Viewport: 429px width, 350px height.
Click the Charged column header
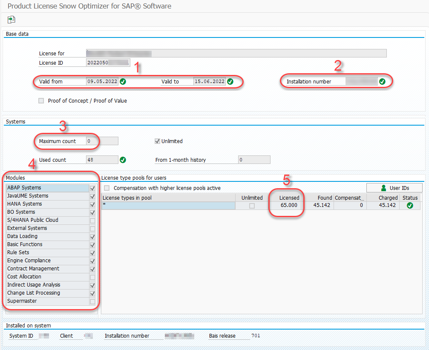coord(383,198)
